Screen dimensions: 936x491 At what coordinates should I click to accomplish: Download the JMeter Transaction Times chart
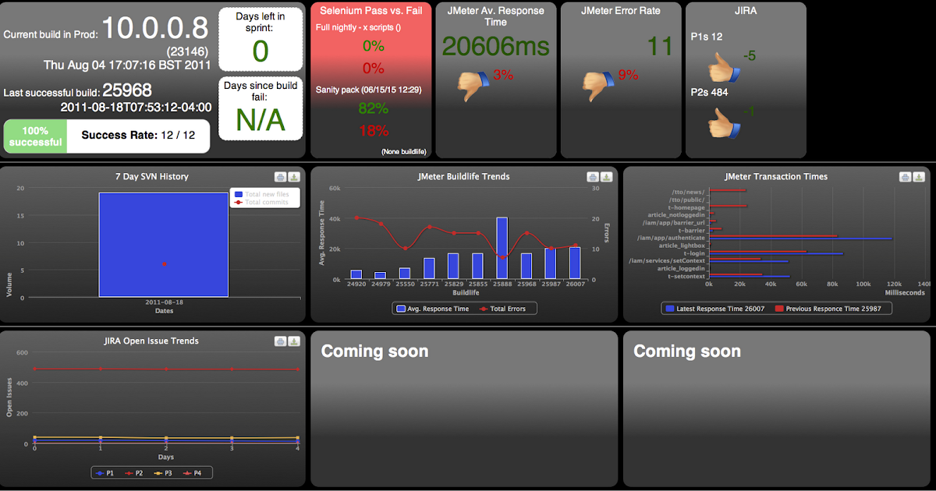918,177
